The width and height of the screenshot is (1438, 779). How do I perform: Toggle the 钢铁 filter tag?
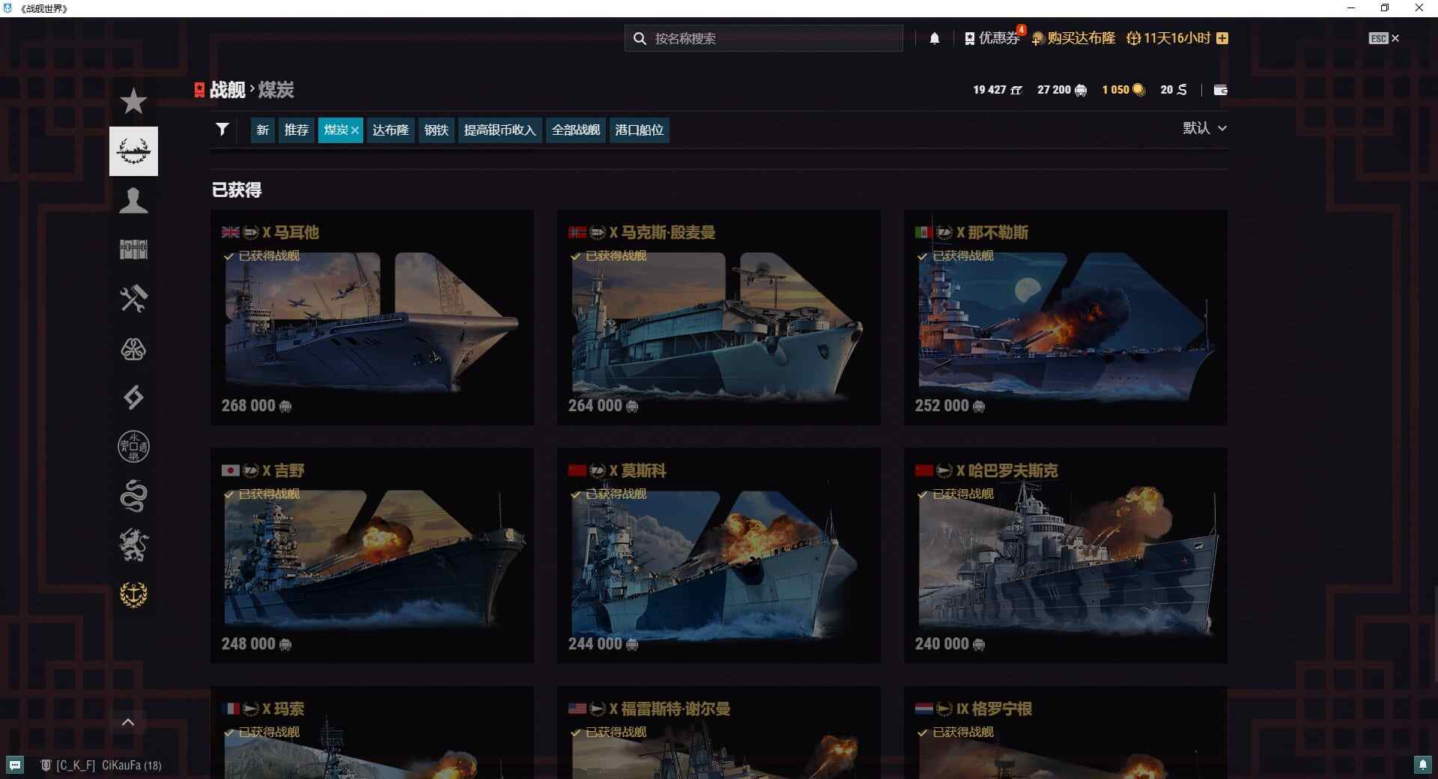[436, 130]
